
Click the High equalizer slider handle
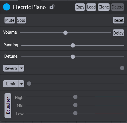pos(75,97)
